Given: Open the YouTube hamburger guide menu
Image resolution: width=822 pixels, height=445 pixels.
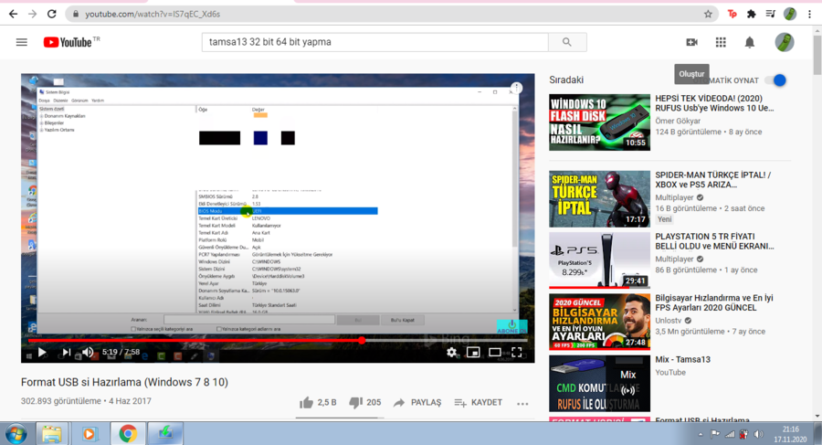Looking at the screenshot, I should [x=22, y=42].
